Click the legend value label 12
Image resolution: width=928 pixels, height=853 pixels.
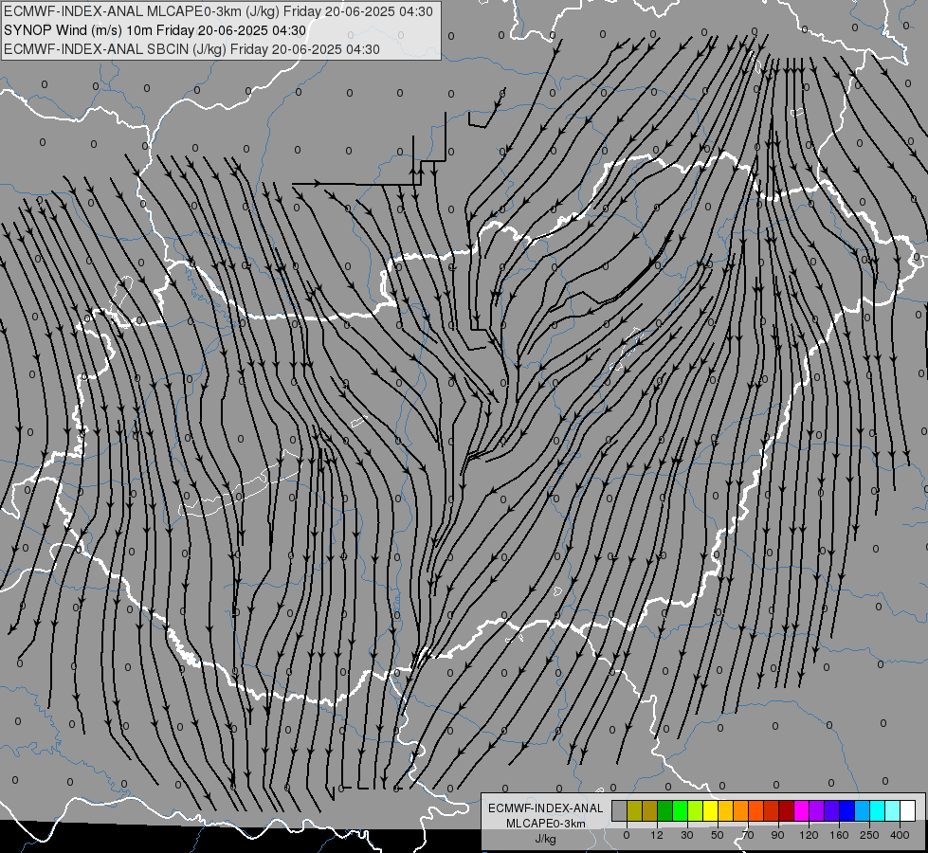pos(657,835)
